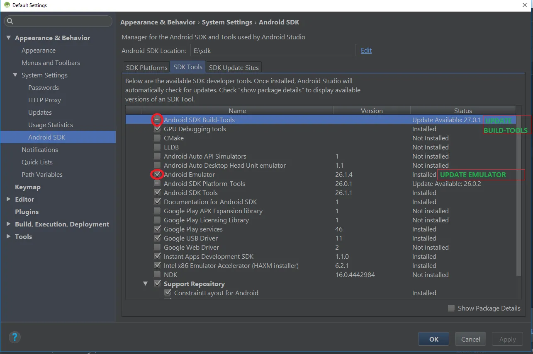Enable the CMake checkbox
Screen dimensions: 533x354
[x=157, y=138]
